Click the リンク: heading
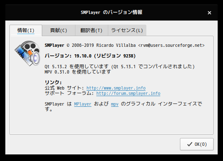 [53, 83]
